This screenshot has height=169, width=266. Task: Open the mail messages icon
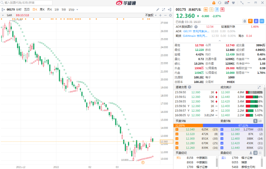[227, 3]
